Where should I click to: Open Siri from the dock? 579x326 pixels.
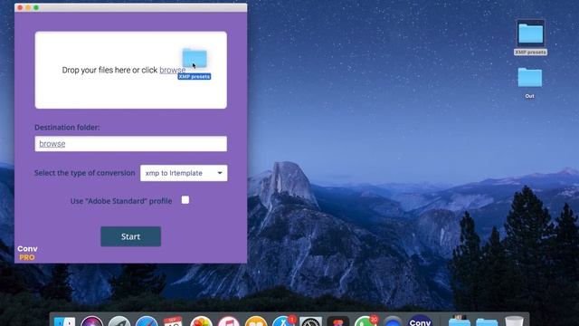tap(91, 322)
